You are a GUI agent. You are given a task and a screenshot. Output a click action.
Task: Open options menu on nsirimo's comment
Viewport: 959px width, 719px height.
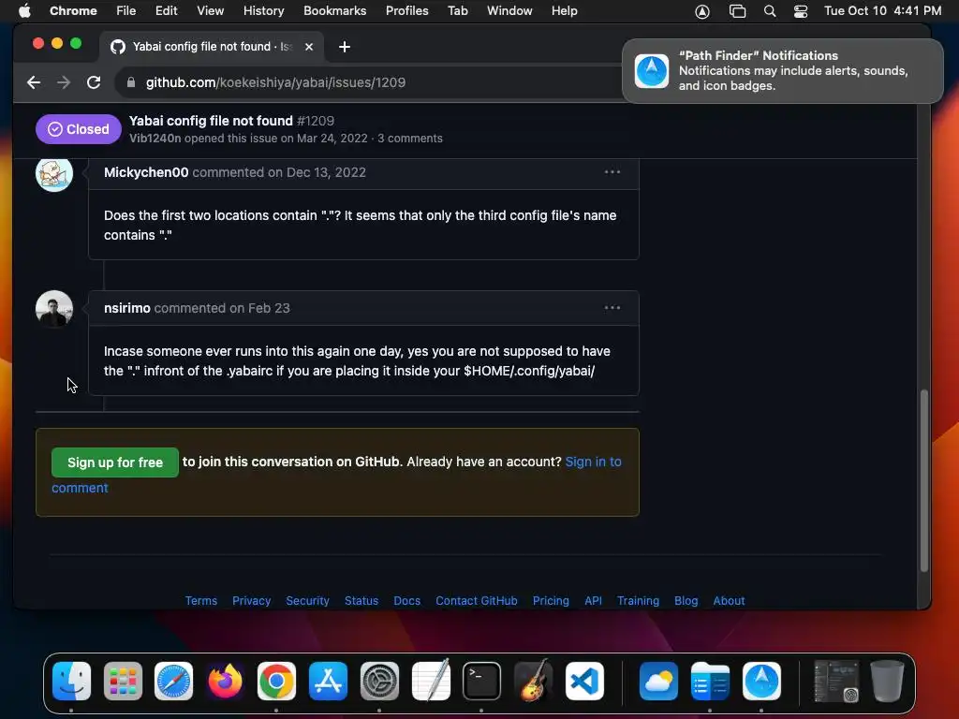[612, 308]
